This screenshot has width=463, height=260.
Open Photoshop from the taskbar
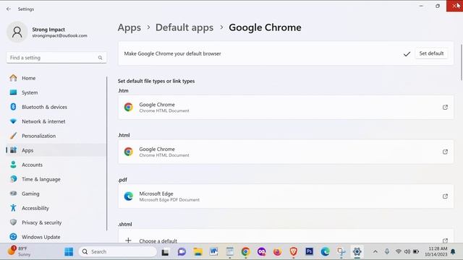coord(309,251)
